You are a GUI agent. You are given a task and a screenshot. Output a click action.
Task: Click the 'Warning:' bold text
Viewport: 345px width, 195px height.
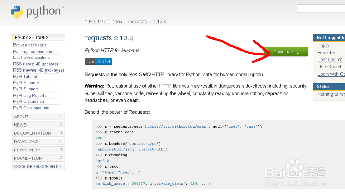point(95,86)
